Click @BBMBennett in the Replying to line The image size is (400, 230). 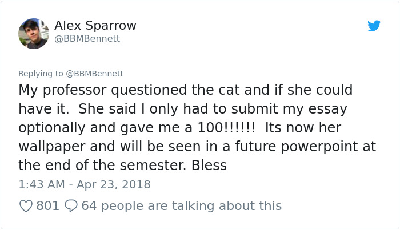(x=95, y=74)
